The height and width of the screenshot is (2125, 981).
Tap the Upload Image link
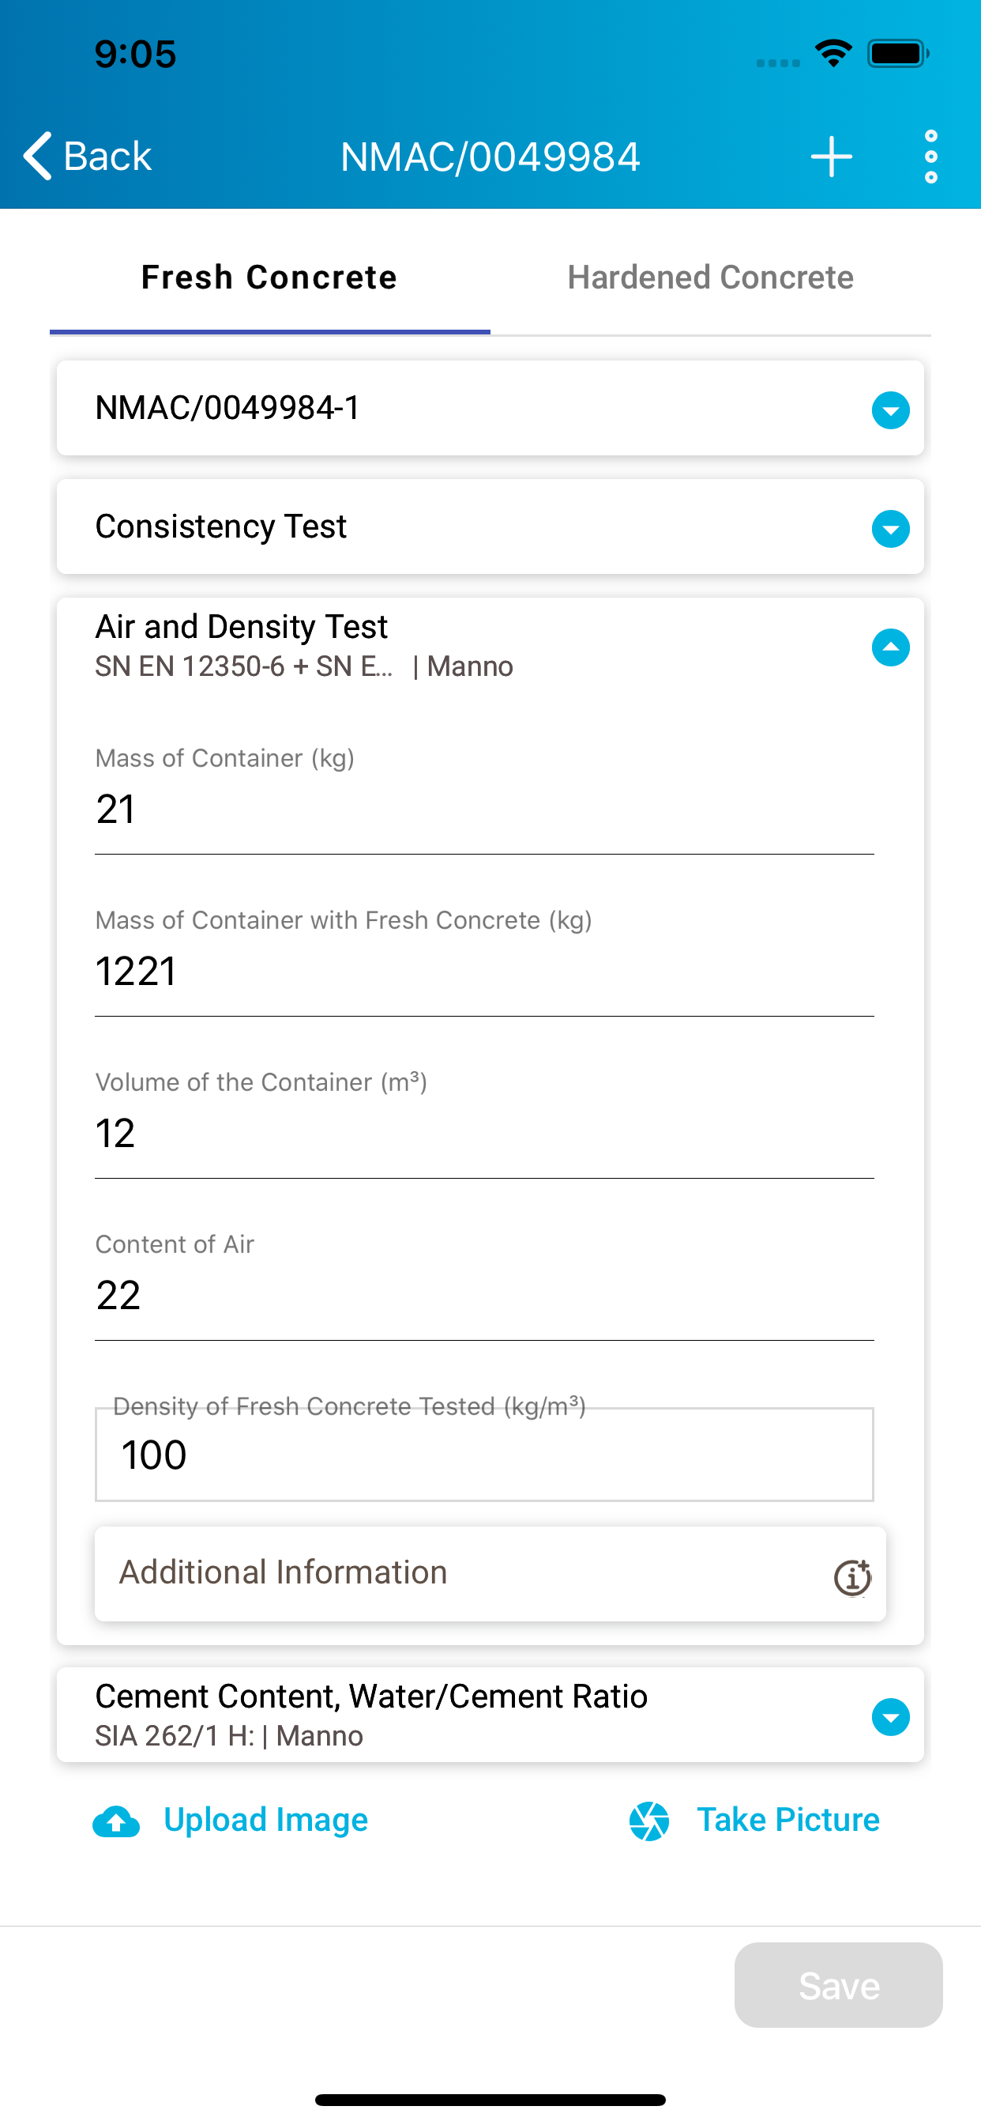[x=265, y=1820]
